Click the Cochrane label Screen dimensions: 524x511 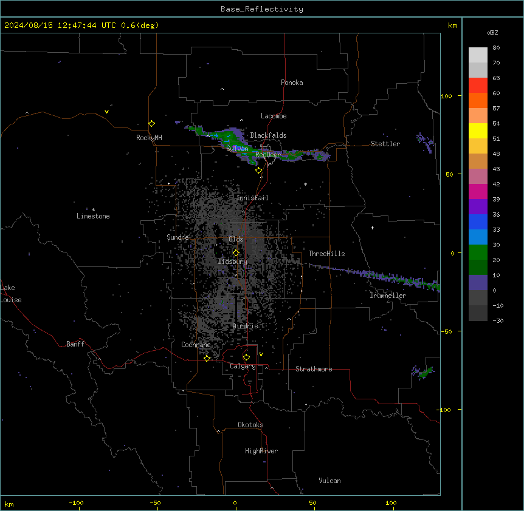pos(196,345)
